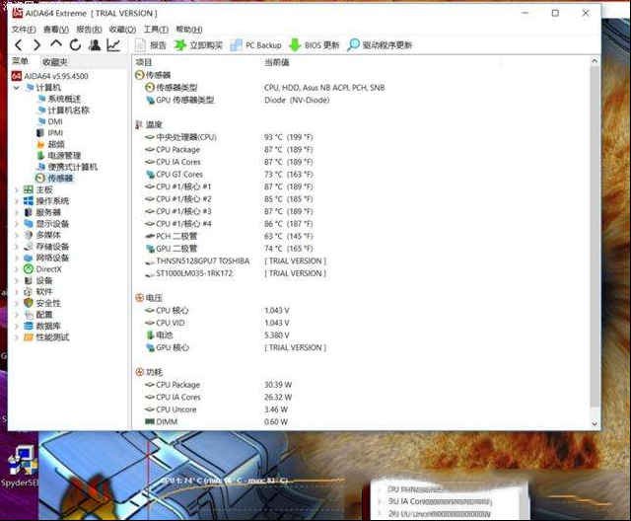
Task: Select the 电池 battery voltage row
Action: [217, 335]
